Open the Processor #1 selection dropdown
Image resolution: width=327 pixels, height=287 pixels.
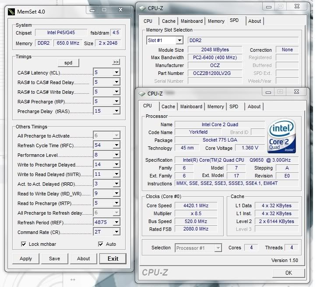[x=218, y=248]
